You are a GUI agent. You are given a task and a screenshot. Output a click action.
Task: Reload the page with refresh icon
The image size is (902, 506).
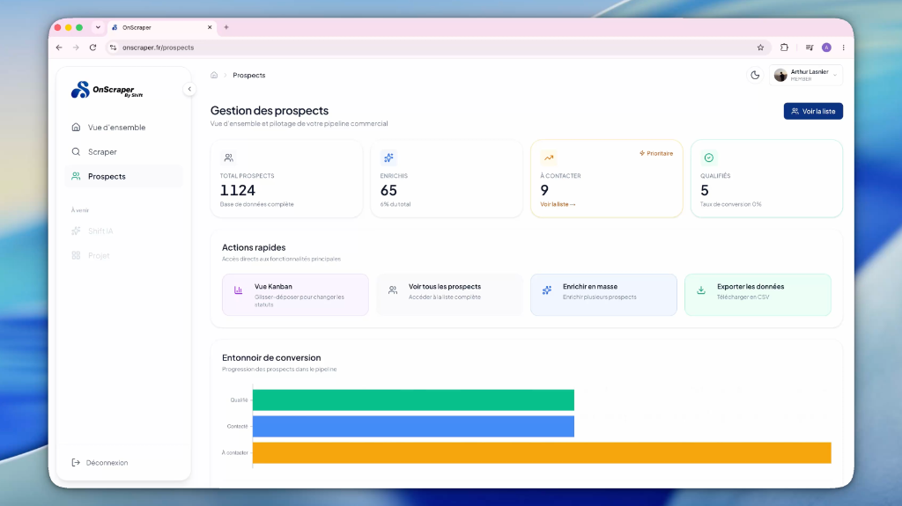(92, 48)
